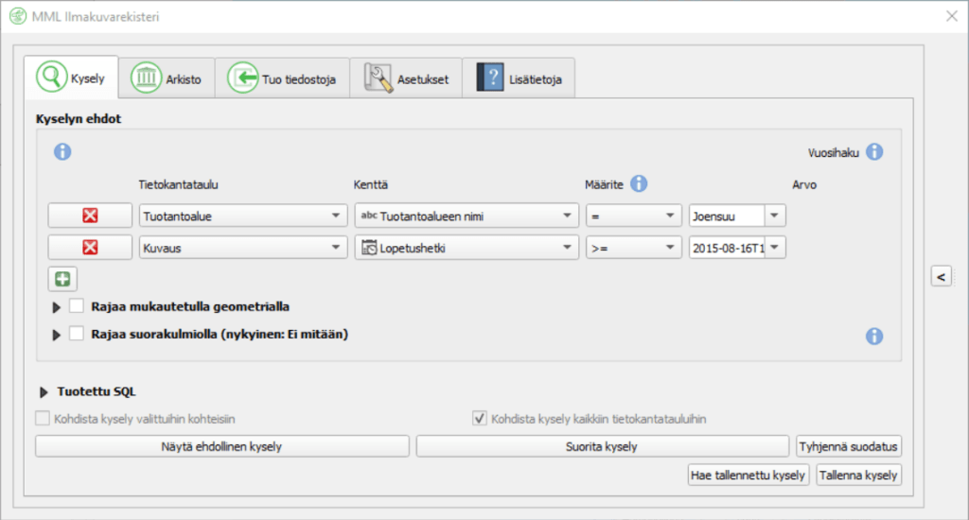This screenshot has width=969, height=520.
Task: Open info icon under Kyselyn ehdot heading
Action: coord(62,151)
